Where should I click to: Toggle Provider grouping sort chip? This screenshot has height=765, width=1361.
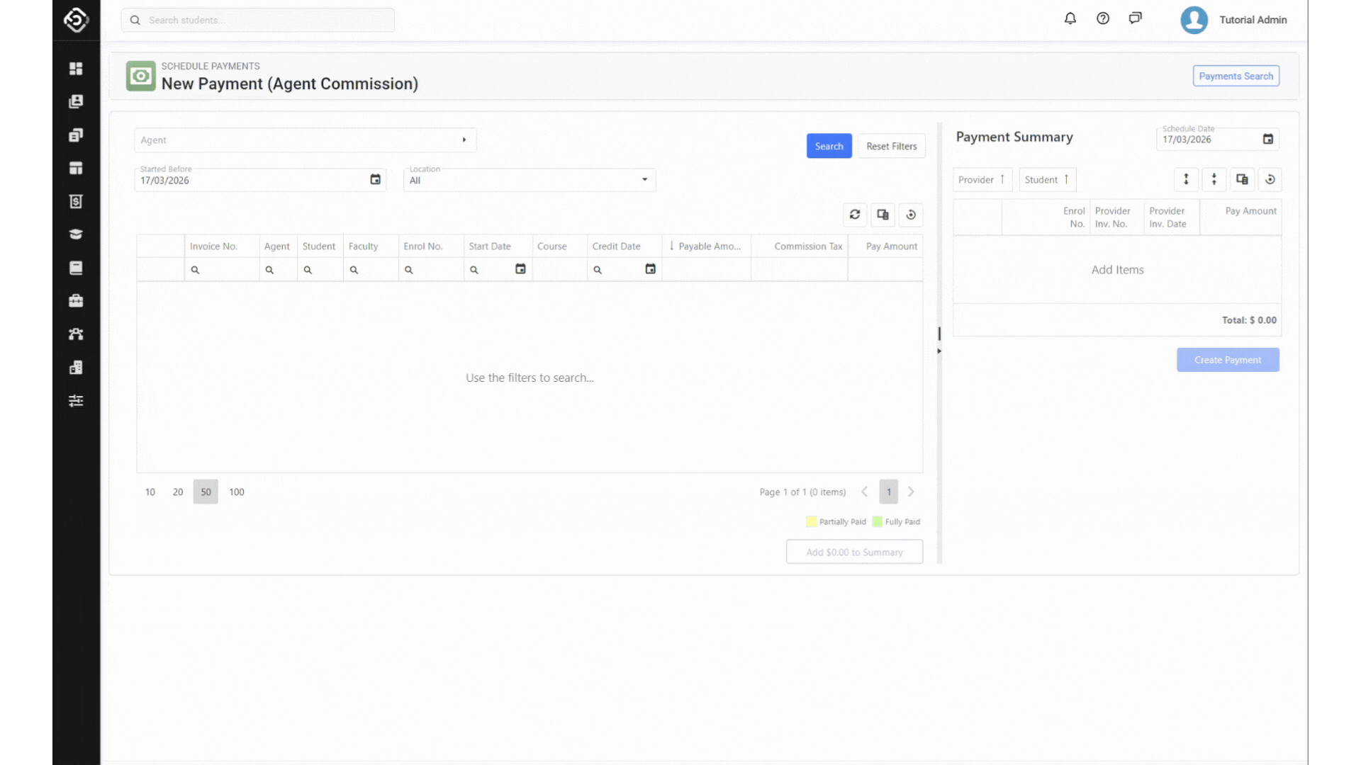[982, 180]
